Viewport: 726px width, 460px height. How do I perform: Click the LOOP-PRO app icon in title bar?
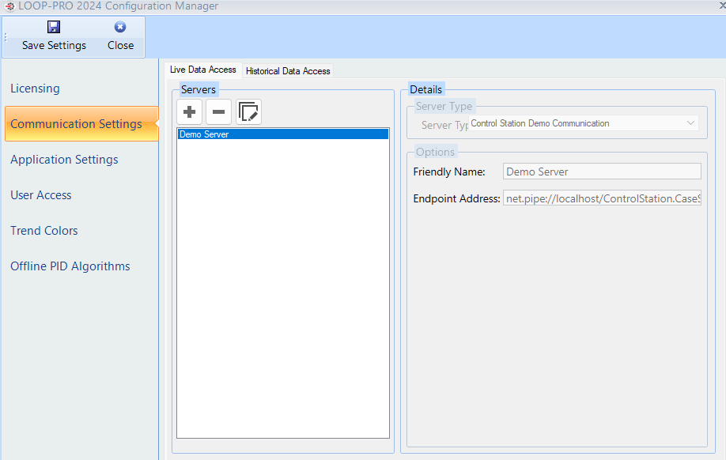pos(9,6)
